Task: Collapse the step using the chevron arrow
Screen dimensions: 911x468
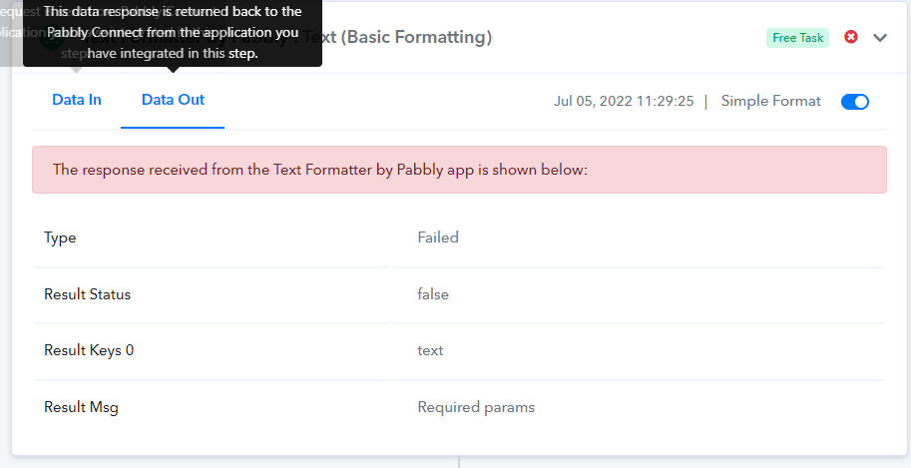Action: [x=880, y=38]
